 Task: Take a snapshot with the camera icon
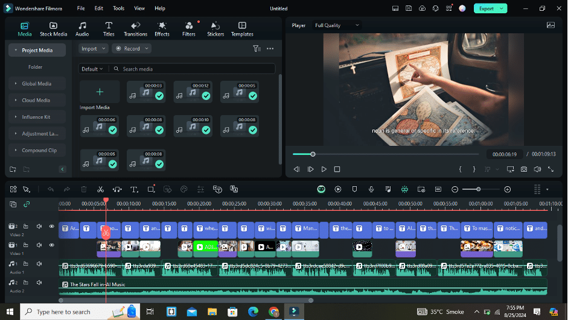click(524, 169)
